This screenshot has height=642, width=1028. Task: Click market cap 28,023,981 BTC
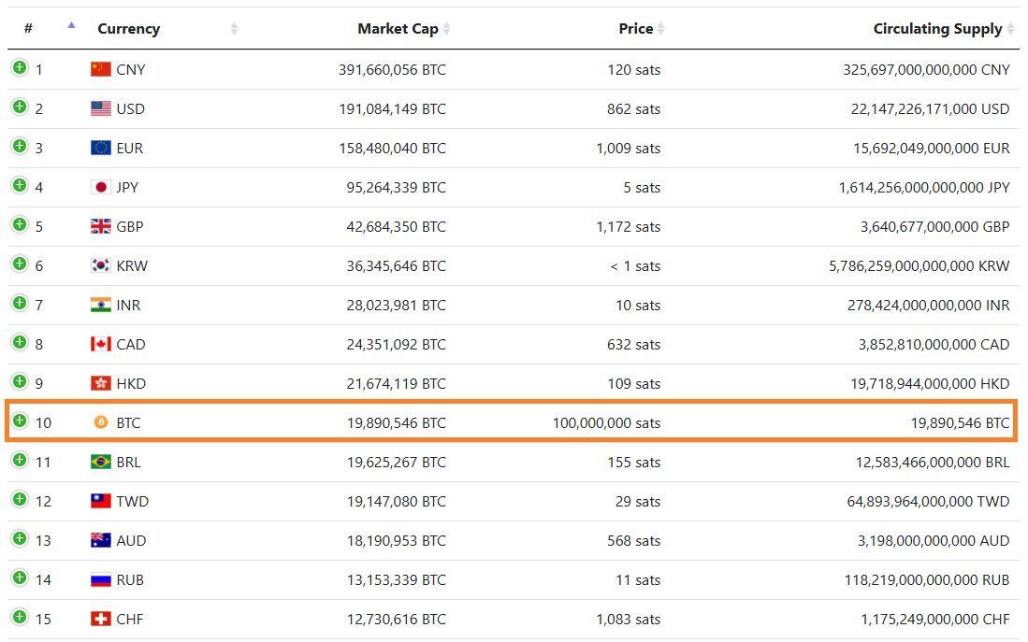point(396,306)
